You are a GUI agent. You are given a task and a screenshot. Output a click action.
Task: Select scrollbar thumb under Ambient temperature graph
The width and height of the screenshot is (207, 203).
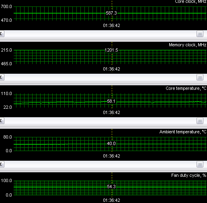[200, 164]
